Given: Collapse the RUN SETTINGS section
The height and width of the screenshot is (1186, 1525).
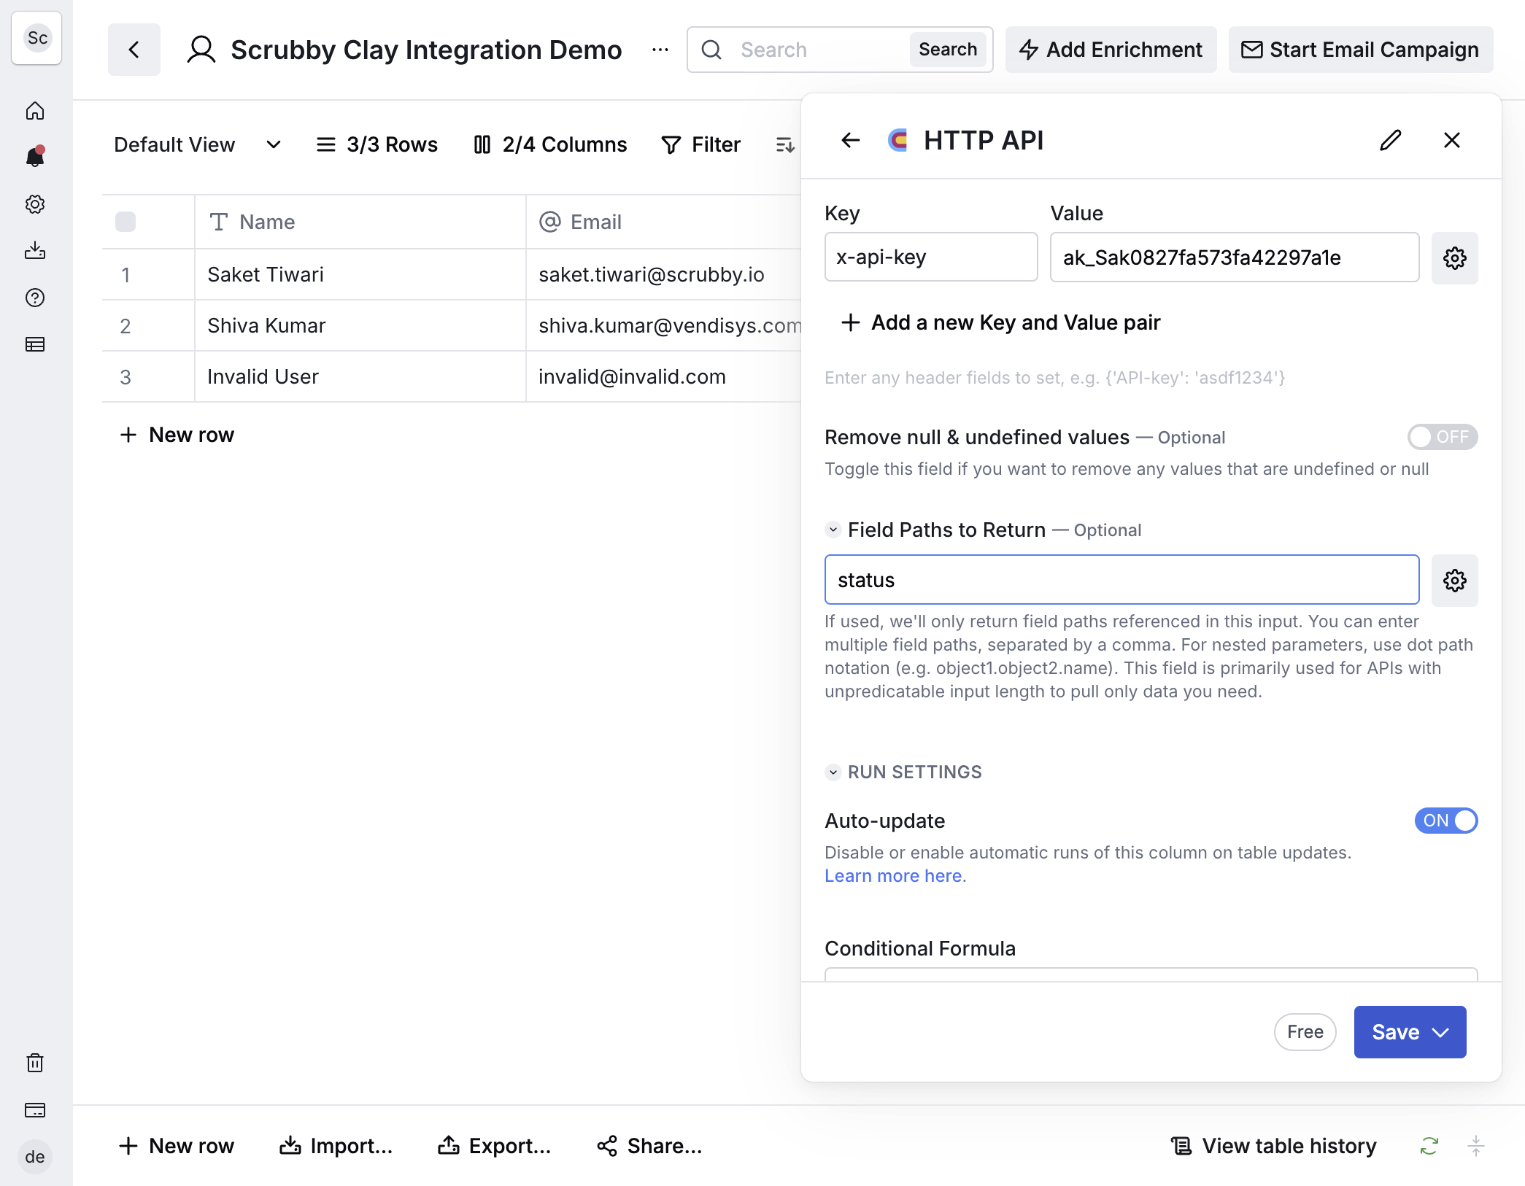Looking at the screenshot, I should point(833,772).
